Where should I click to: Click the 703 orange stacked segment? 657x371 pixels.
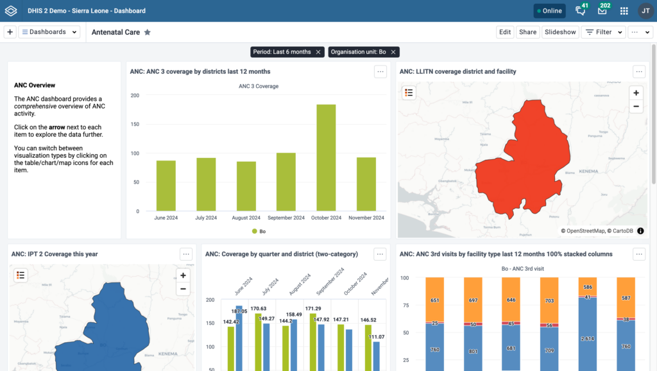click(x=549, y=300)
